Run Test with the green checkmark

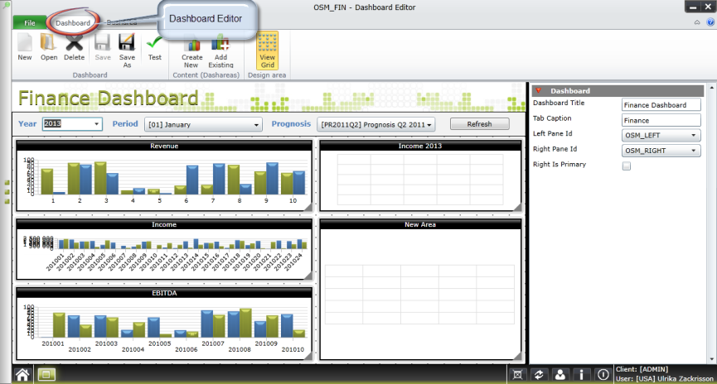click(x=154, y=47)
